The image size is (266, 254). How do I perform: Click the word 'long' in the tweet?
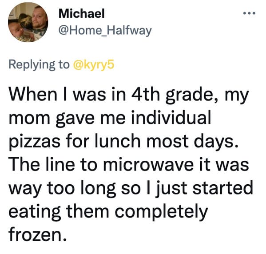pos(98,189)
